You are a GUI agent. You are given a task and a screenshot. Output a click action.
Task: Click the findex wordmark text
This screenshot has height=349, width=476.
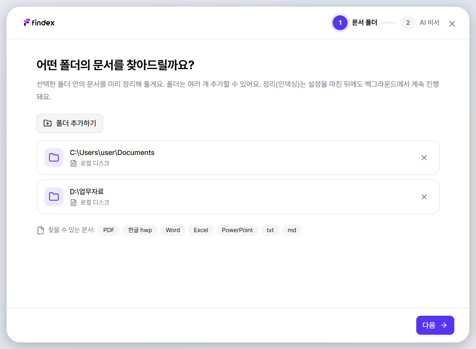(43, 23)
